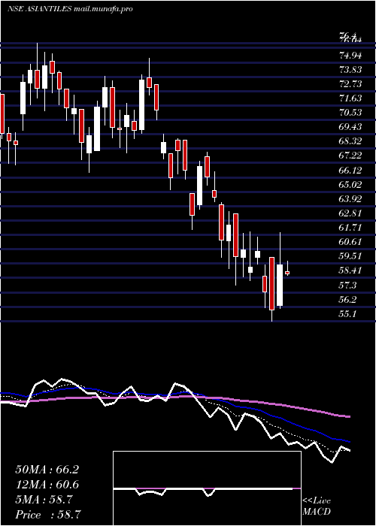Click the 55.1 price axis label
This screenshot has height=526, width=376.
click(348, 313)
